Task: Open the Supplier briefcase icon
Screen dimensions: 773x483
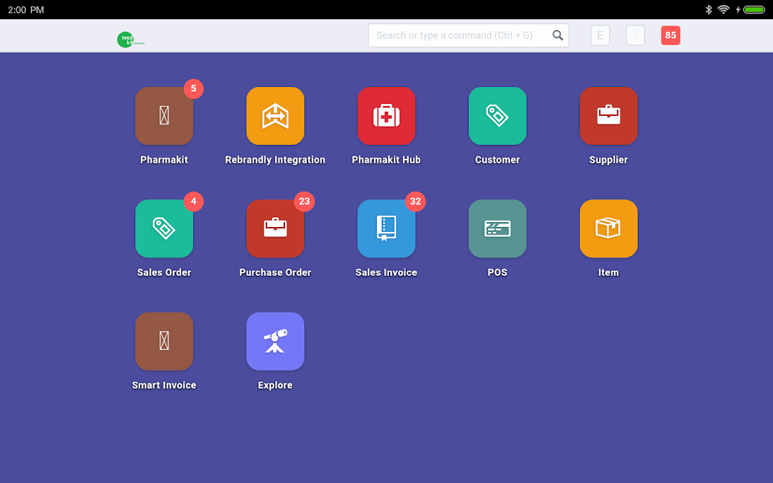Action: (x=609, y=116)
